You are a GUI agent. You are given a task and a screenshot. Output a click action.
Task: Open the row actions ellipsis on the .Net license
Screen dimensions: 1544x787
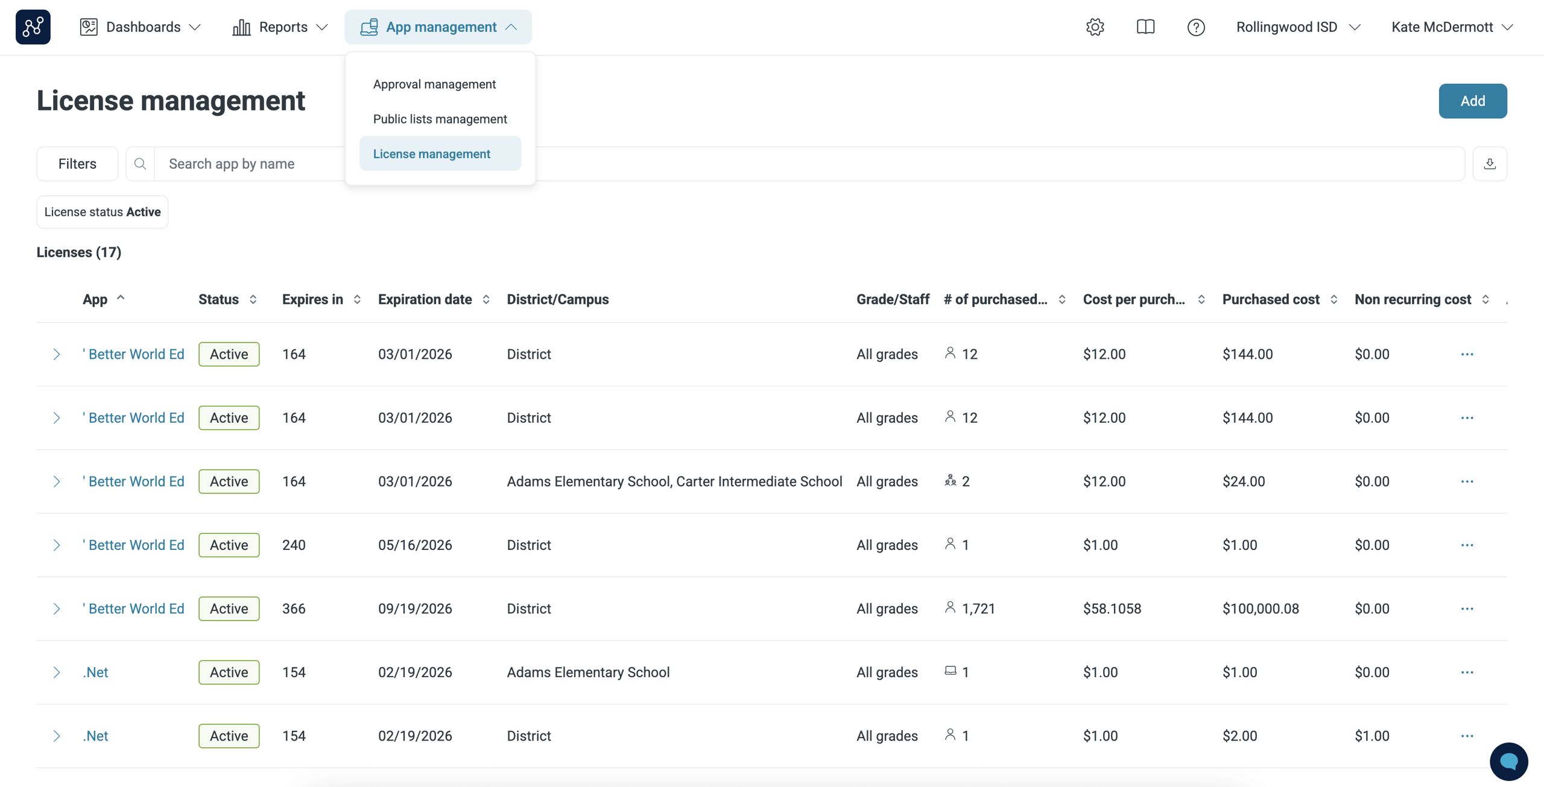tap(1467, 672)
